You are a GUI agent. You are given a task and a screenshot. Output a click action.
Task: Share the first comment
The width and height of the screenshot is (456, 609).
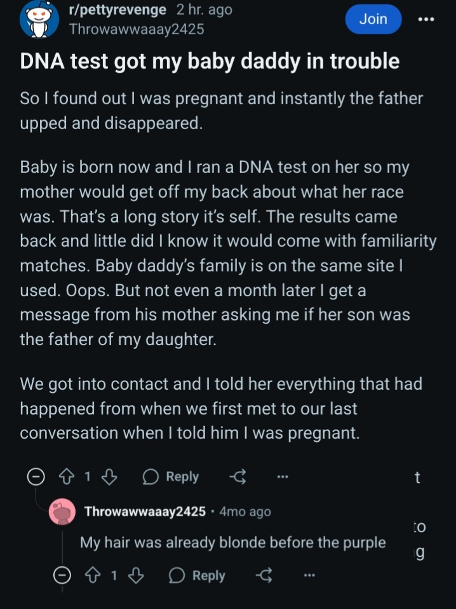pyautogui.click(x=238, y=477)
